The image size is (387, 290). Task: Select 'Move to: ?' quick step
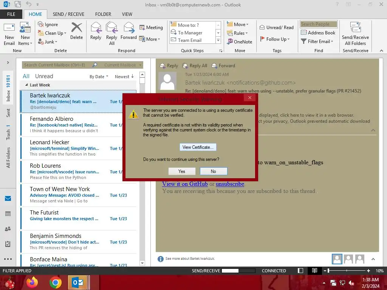192,25
